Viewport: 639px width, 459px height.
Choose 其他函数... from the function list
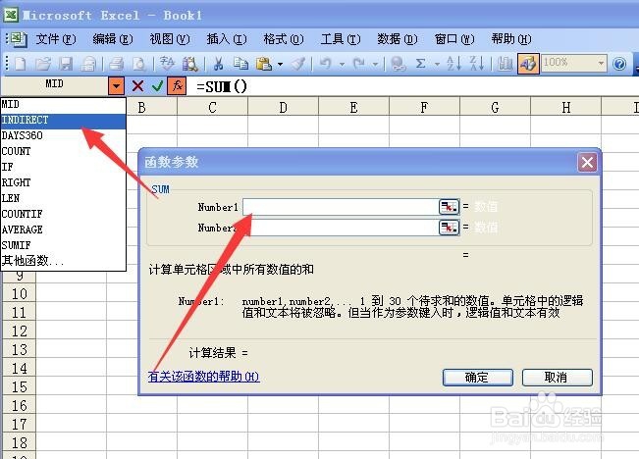tap(63, 261)
